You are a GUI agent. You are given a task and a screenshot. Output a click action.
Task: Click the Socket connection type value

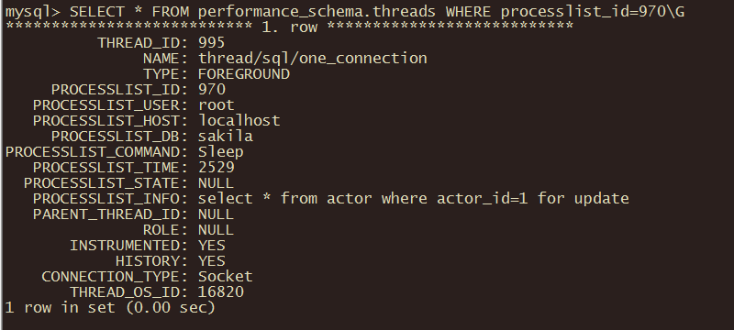tap(226, 276)
